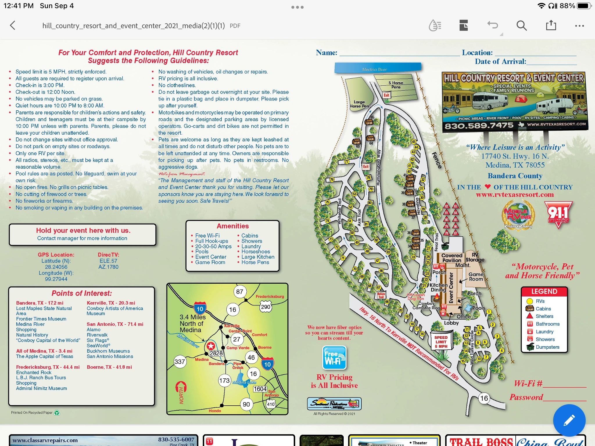Tap the Southeast Publications logo
Screen dimensions: 595x446
pyautogui.click(x=334, y=403)
